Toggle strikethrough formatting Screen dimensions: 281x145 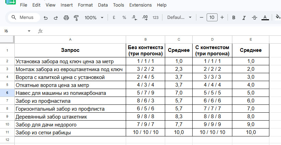(x=255, y=18)
